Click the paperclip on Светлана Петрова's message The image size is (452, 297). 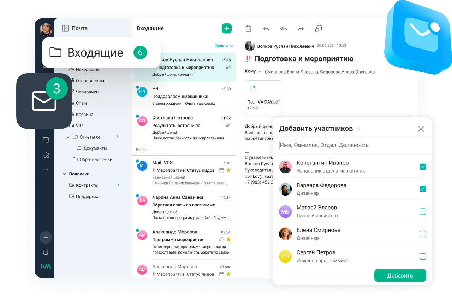228,125
